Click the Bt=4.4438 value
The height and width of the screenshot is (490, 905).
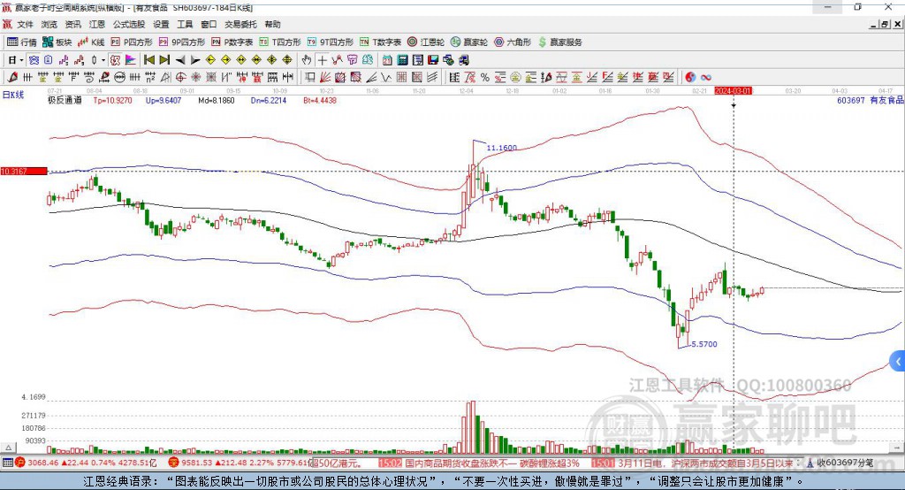click(x=320, y=101)
